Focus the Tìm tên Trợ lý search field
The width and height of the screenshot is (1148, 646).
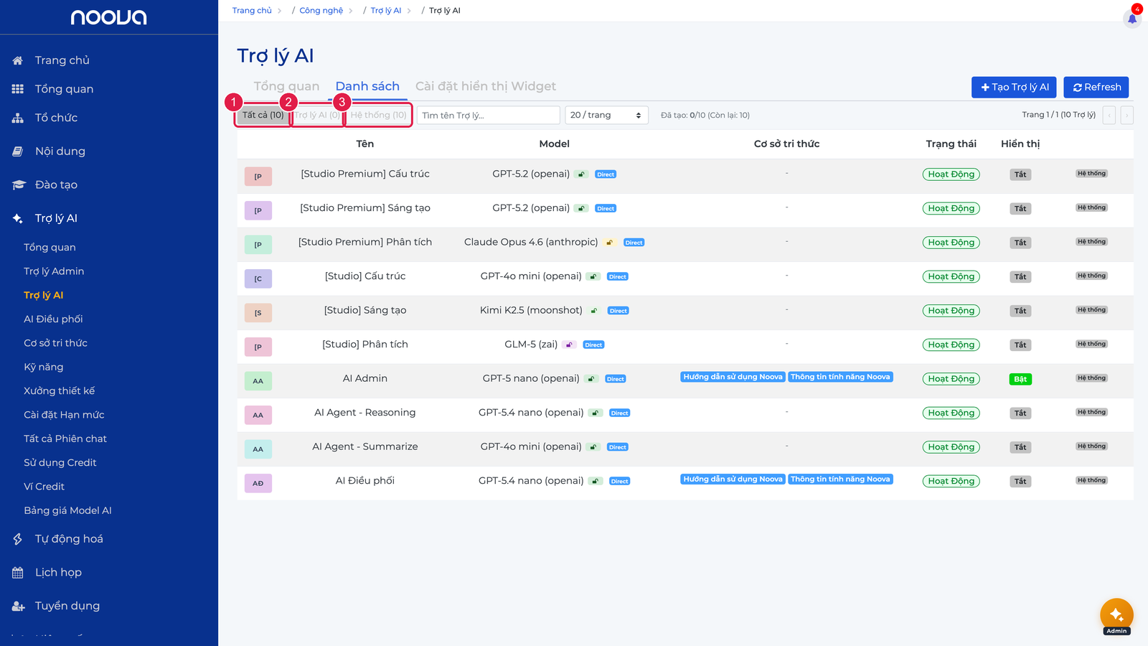488,115
